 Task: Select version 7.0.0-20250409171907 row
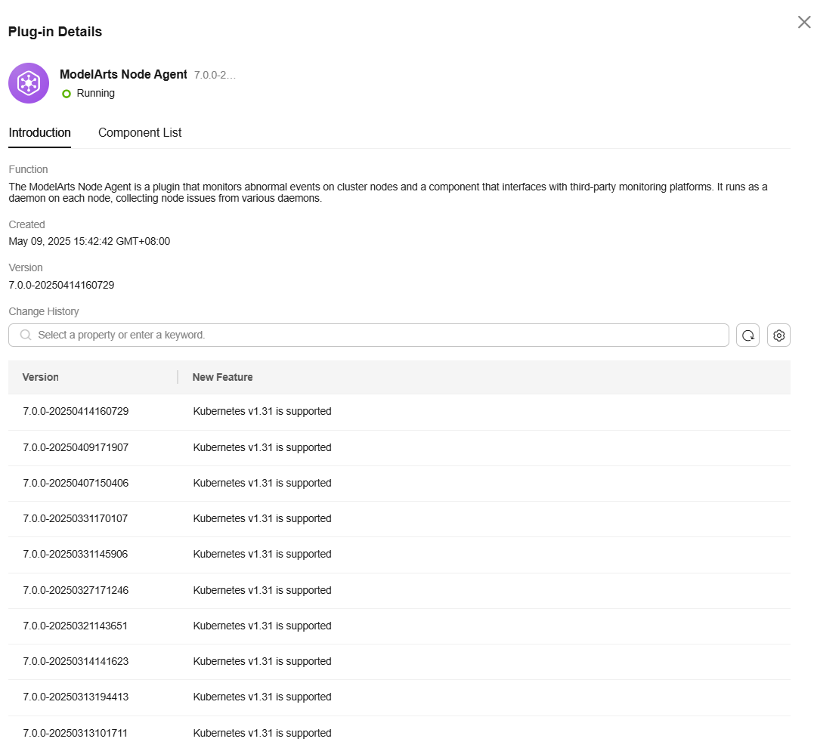[x=399, y=448]
